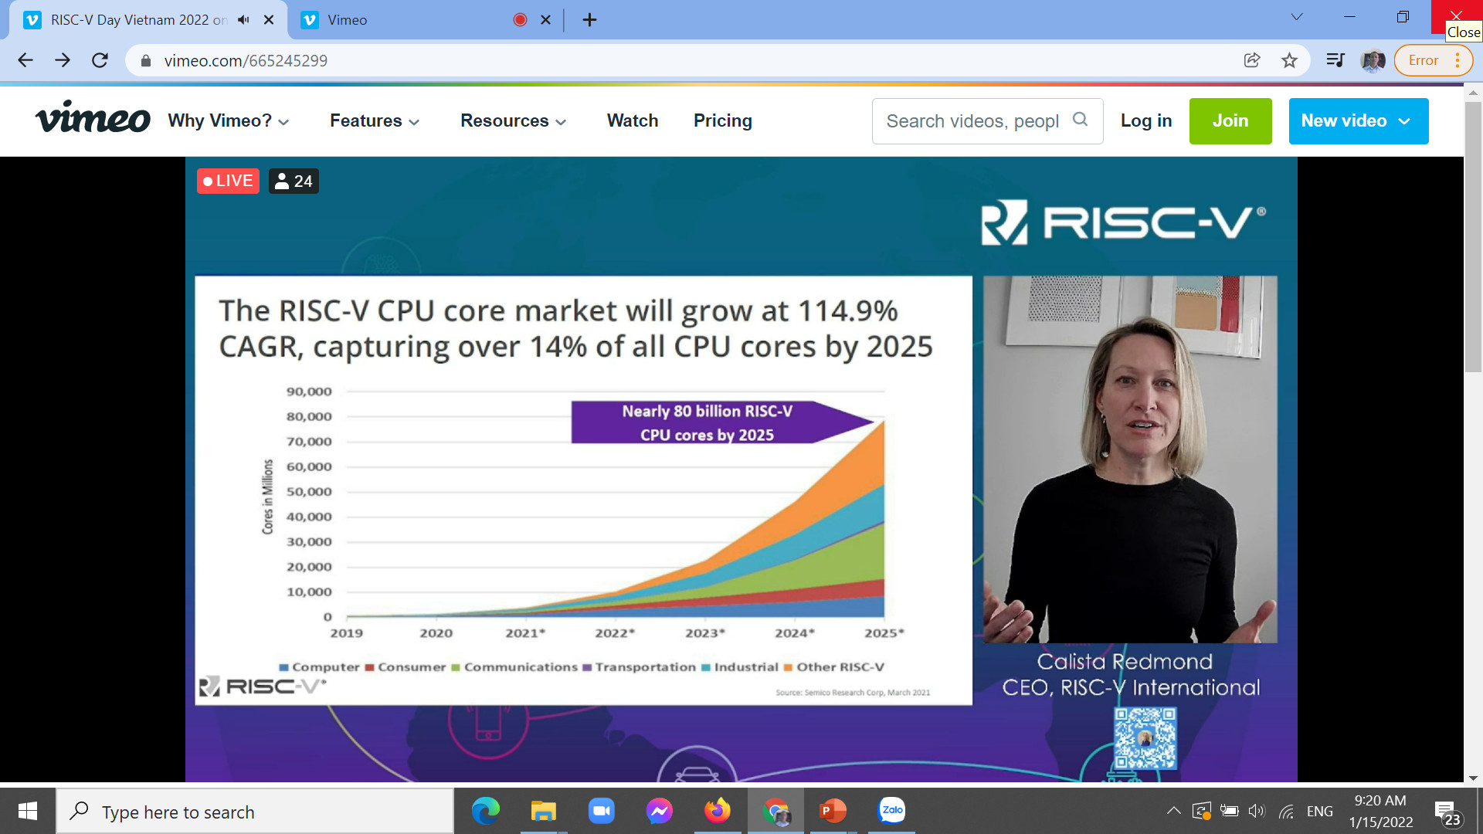Bookmark this tab with the star icon
Image resolution: width=1483 pixels, height=834 pixels.
tap(1289, 60)
